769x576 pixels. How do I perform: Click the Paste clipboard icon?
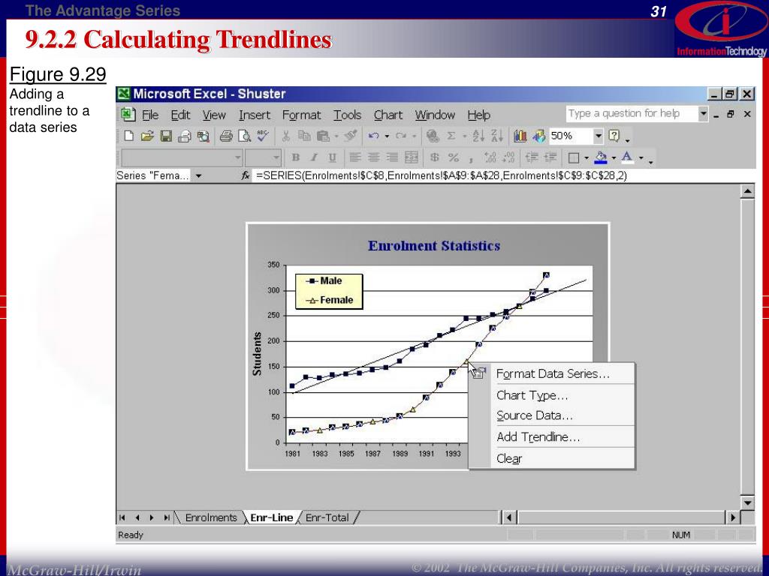323,136
